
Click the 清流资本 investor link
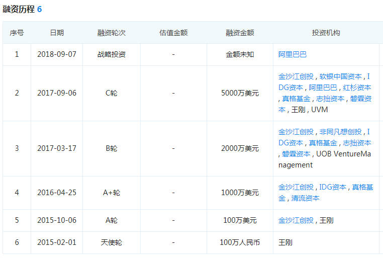[306, 198]
